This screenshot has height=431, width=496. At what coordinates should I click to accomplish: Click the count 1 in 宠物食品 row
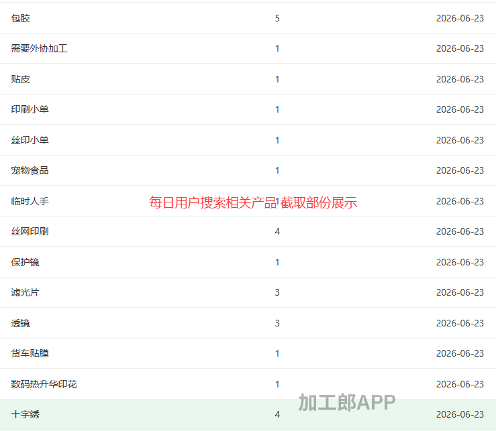pos(277,170)
